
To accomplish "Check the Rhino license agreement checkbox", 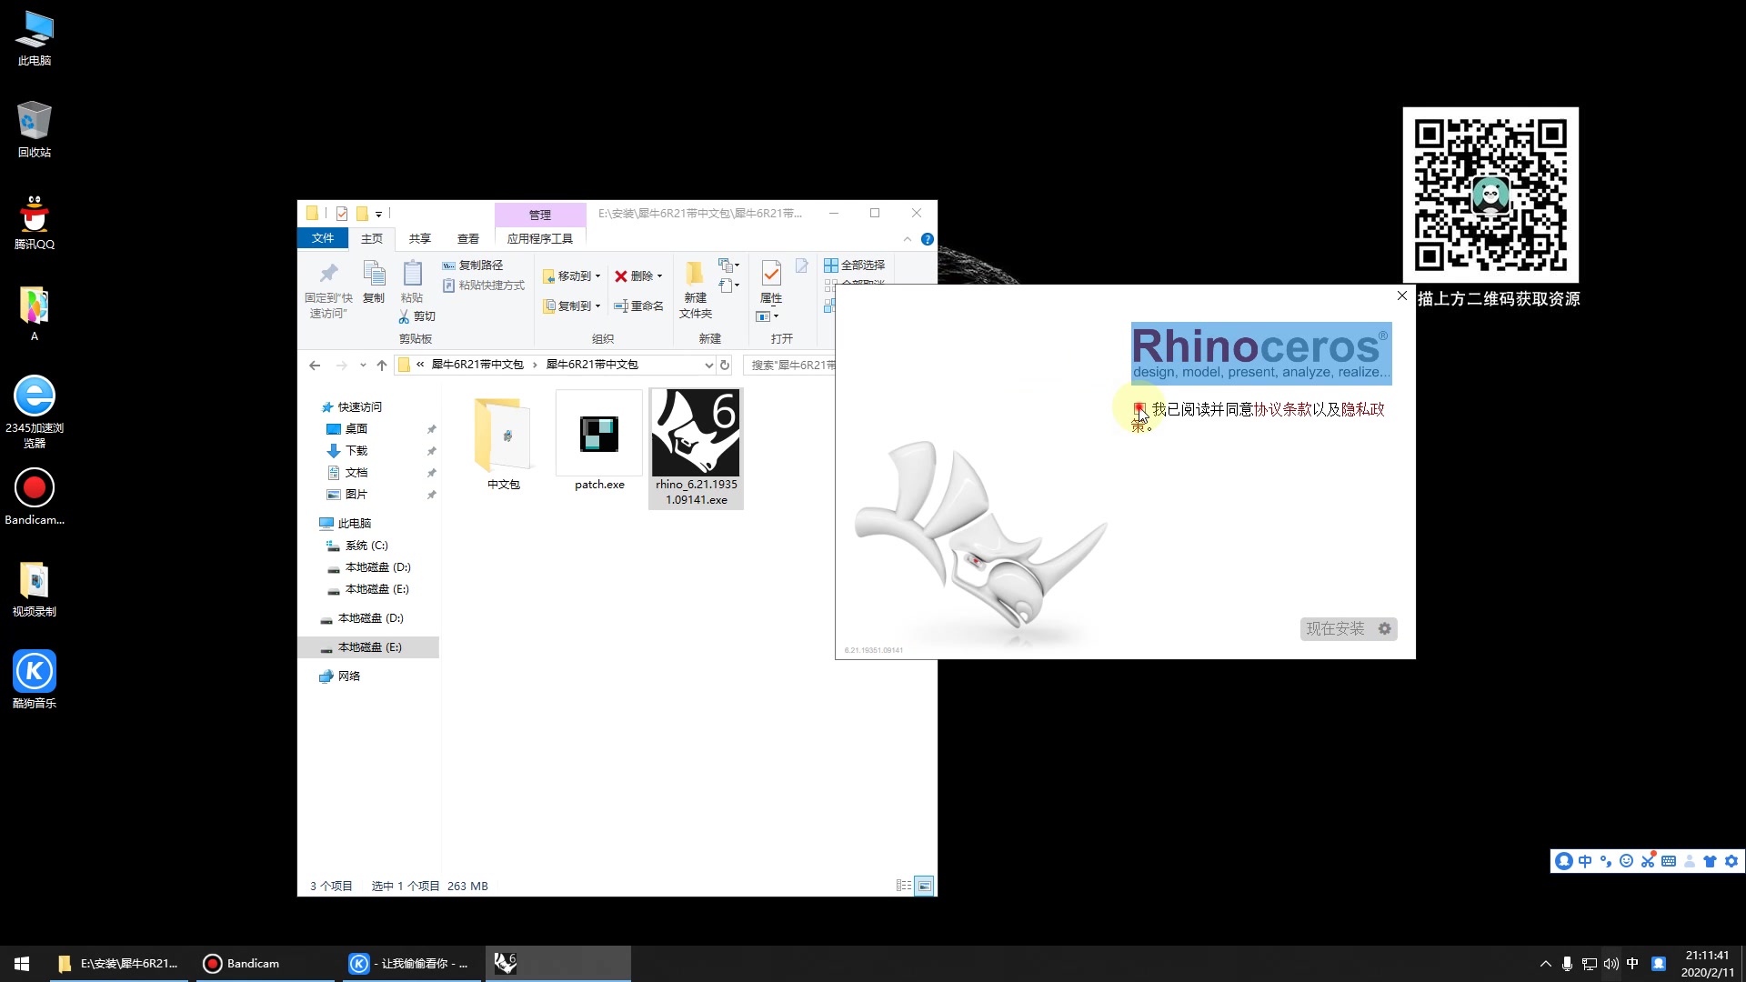I will pyautogui.click(x=1139, y=409).
